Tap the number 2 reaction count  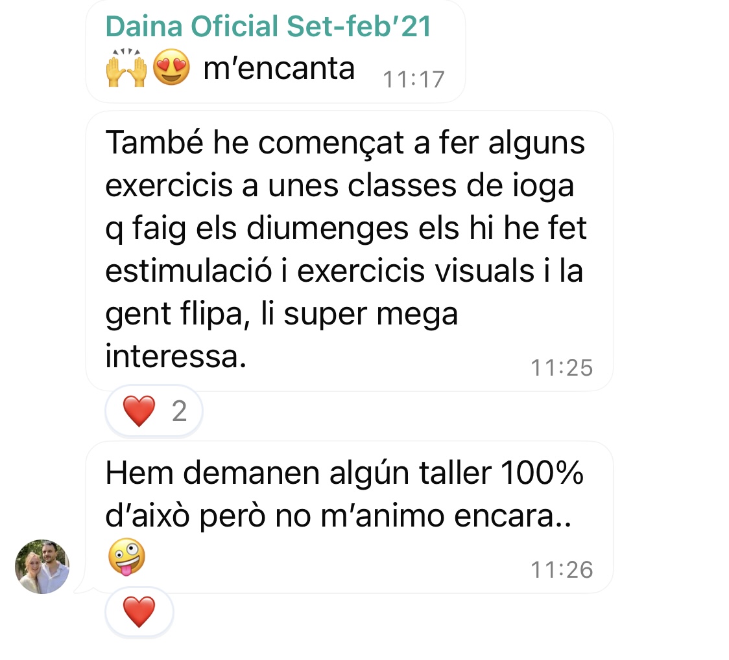pos(180,411)
